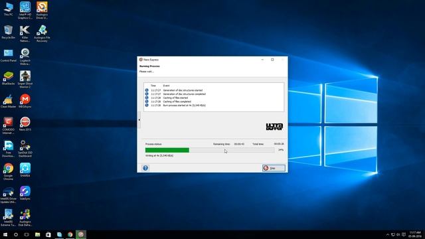Screen dimensions: 425x239
Task: Open Google Chrome desktop shortcut
Action: (x=8, y=172)
